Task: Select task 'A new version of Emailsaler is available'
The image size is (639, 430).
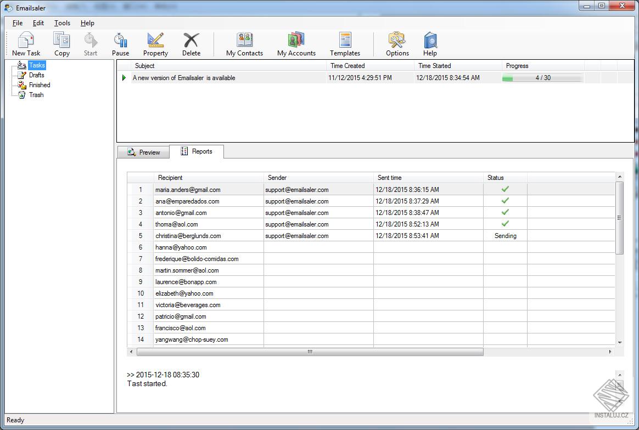Action: pyautogui.click(x=184, y=78)
